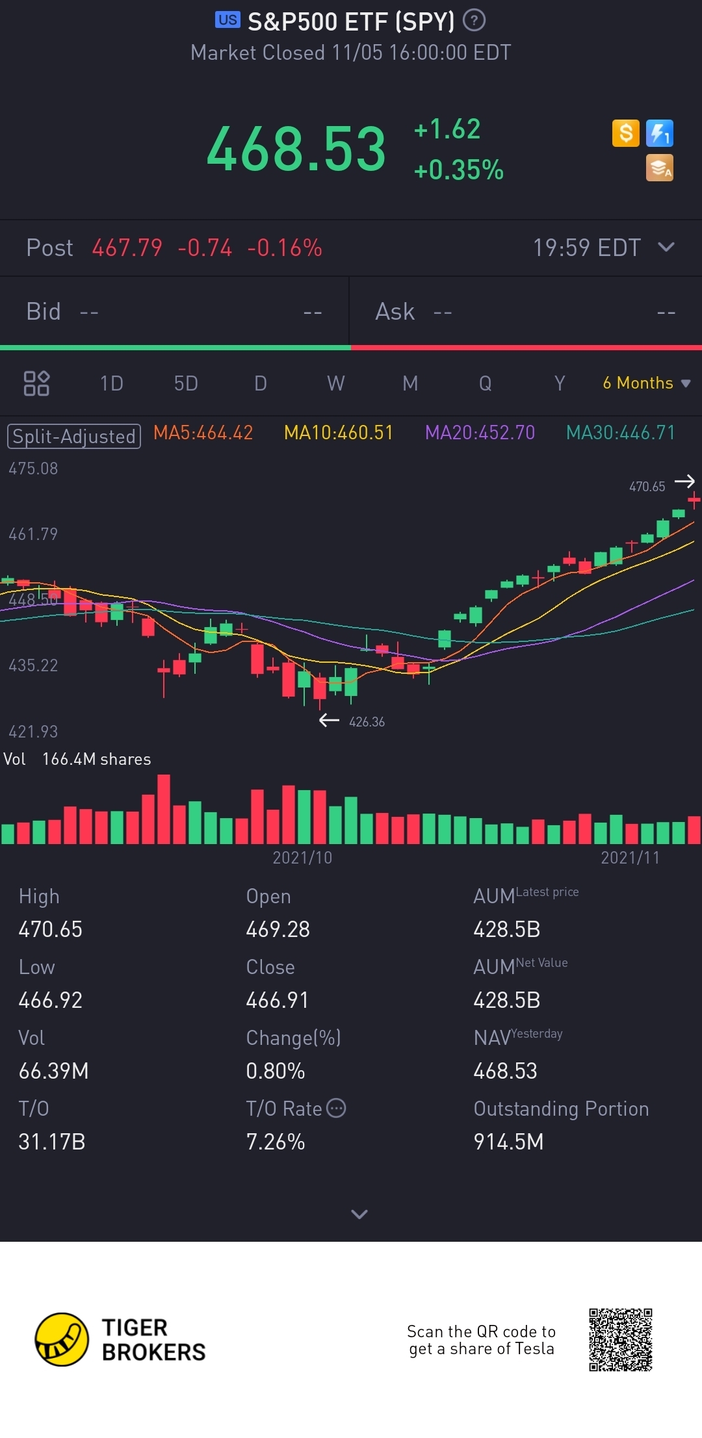Tap the 470.65 high marker on chart
Screen dimensions: 702x1438
647,486
